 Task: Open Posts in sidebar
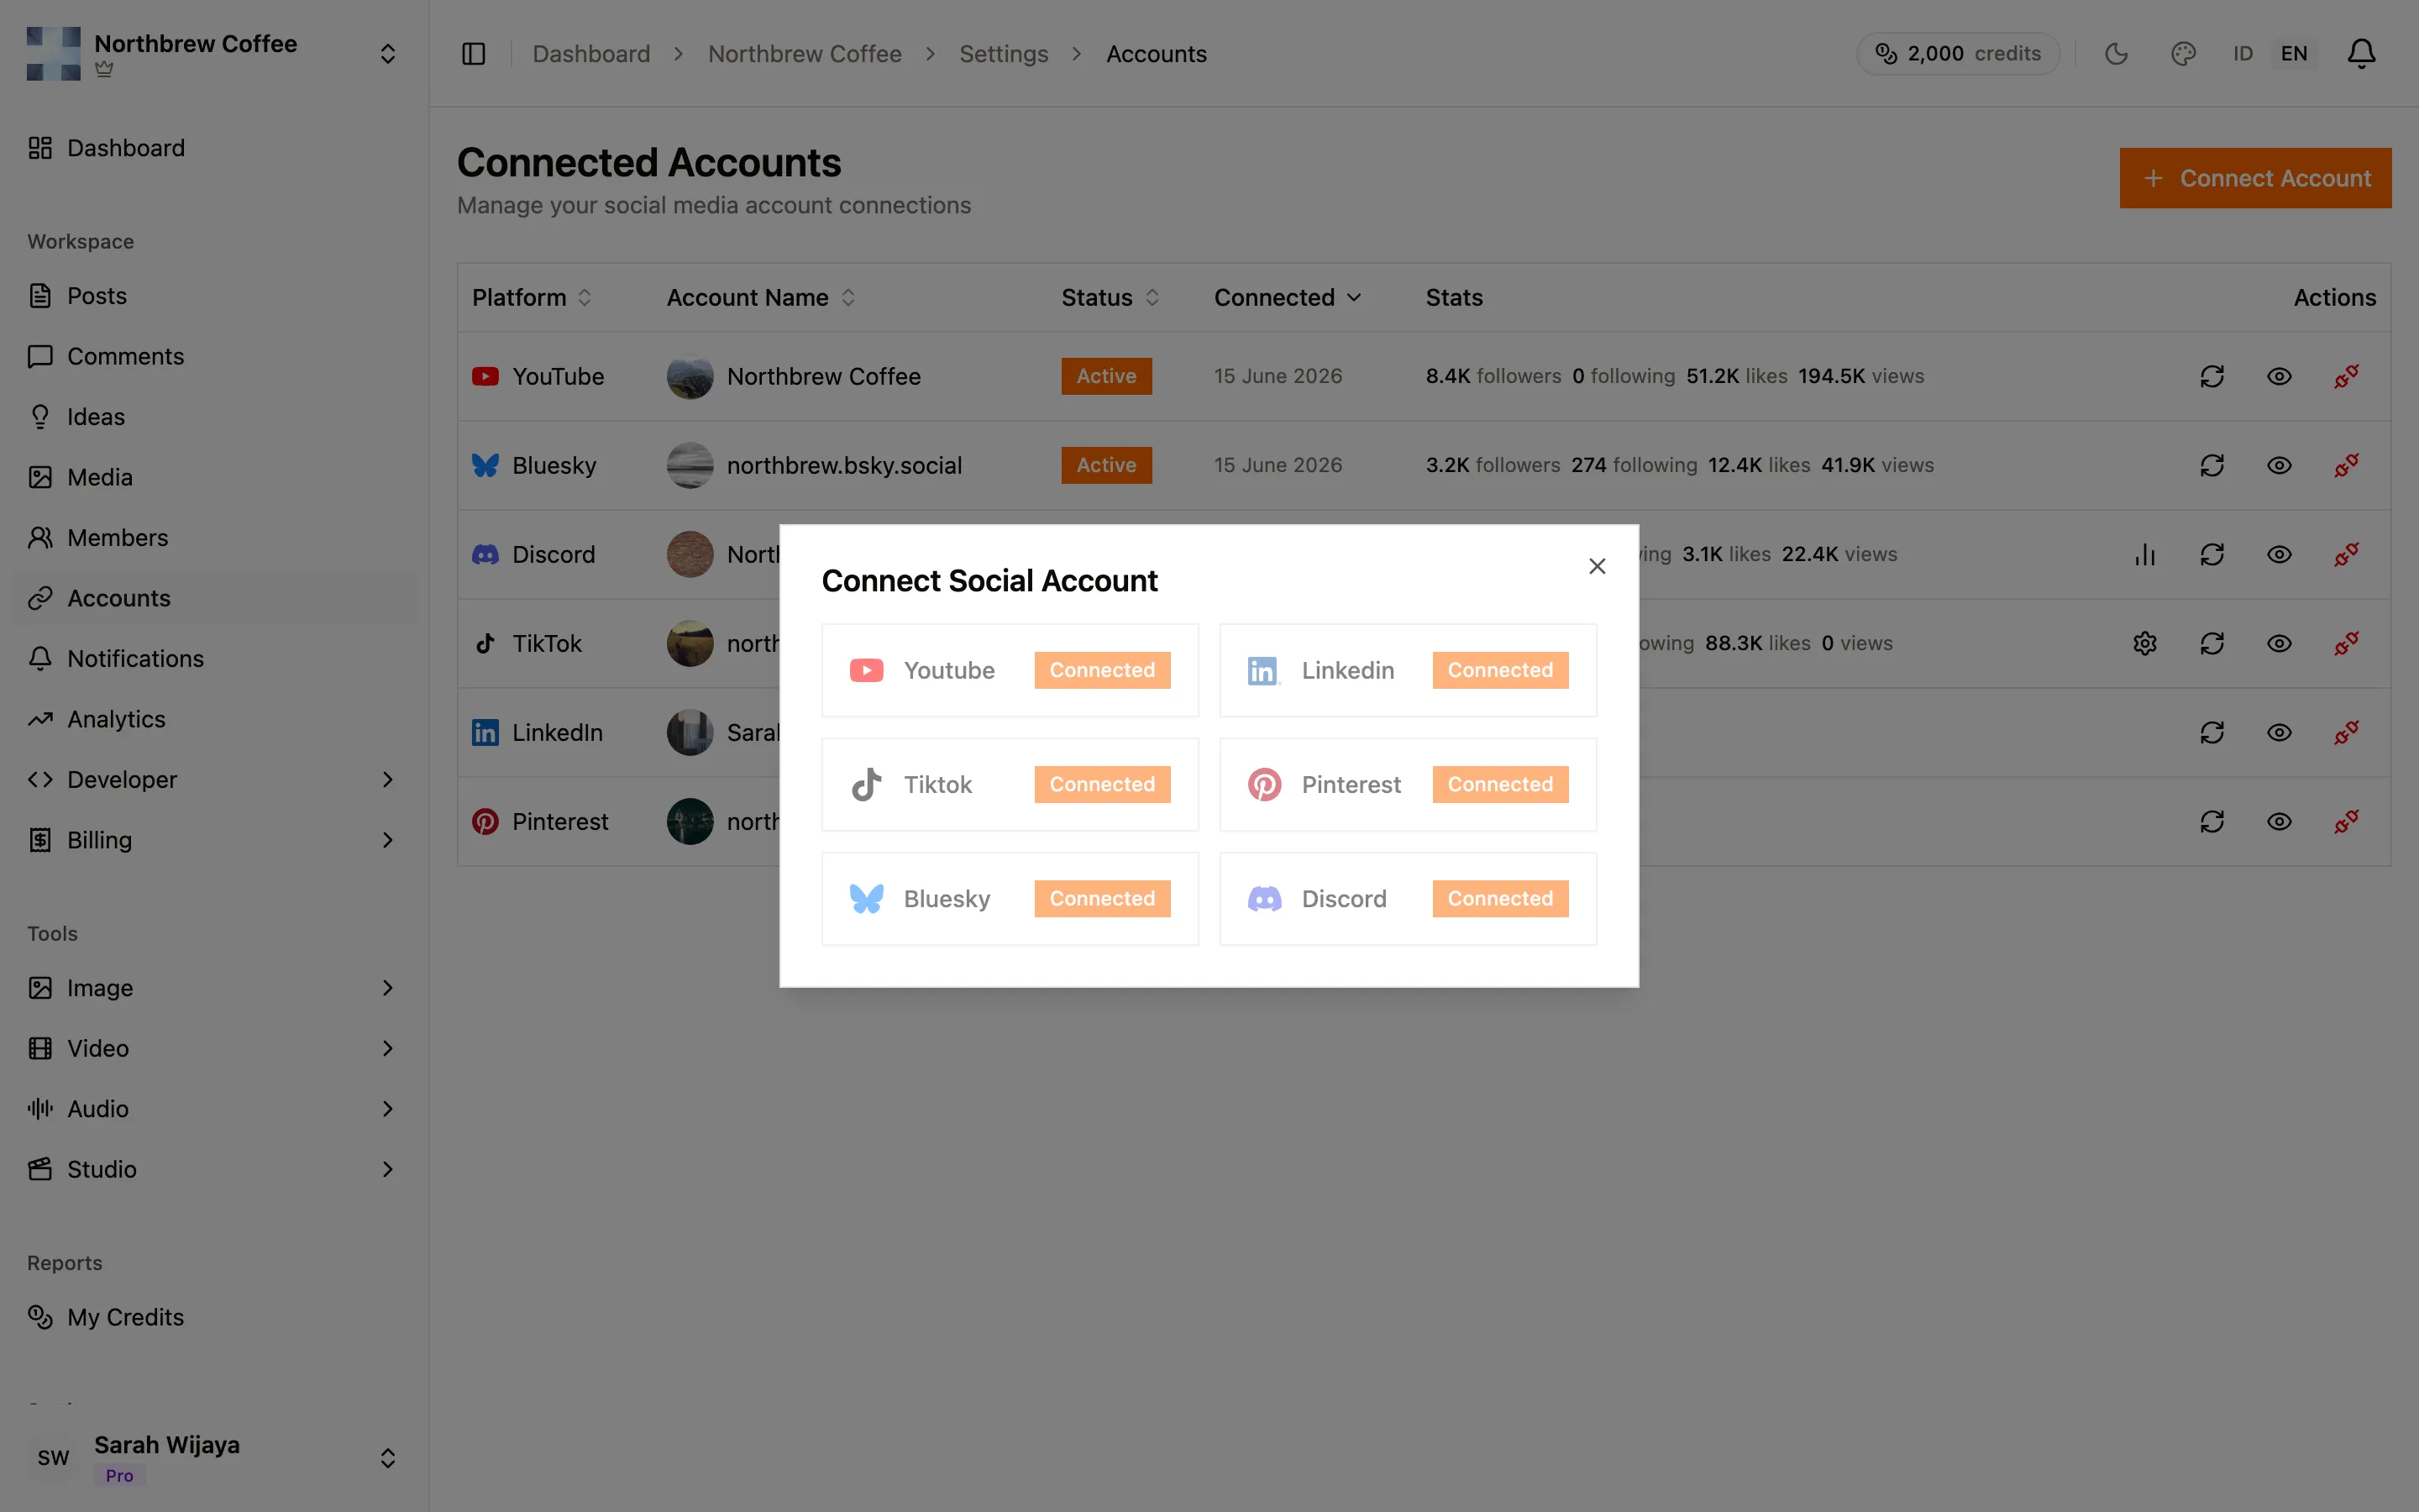pyautogui.click(x=213, y=296)
